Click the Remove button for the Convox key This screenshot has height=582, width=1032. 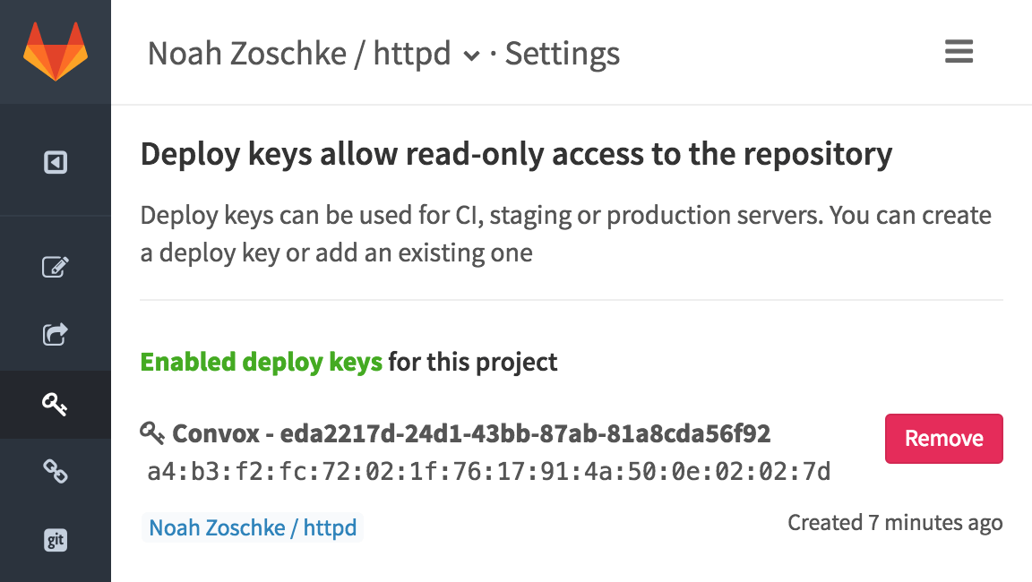(x=943, y=438)
